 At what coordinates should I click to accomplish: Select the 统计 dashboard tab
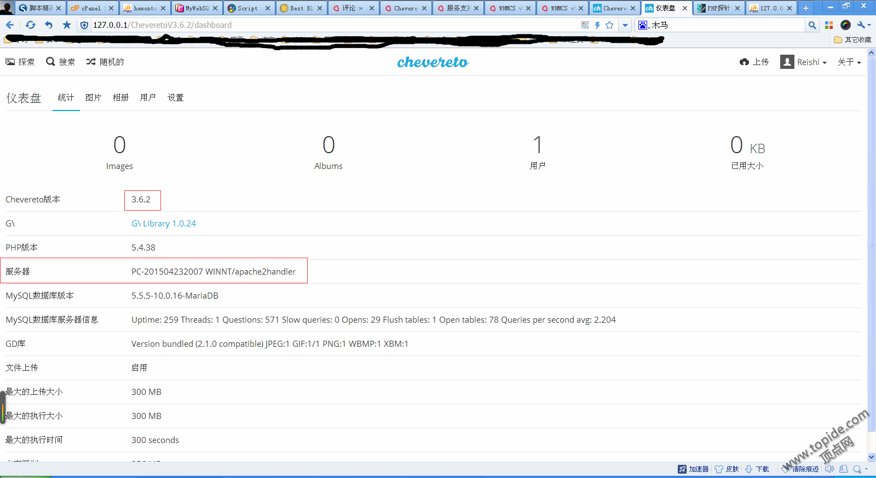pos(66,97)
